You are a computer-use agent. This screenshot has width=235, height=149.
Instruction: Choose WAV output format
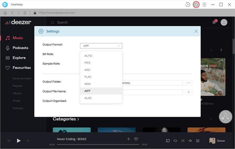coord(101,84)
